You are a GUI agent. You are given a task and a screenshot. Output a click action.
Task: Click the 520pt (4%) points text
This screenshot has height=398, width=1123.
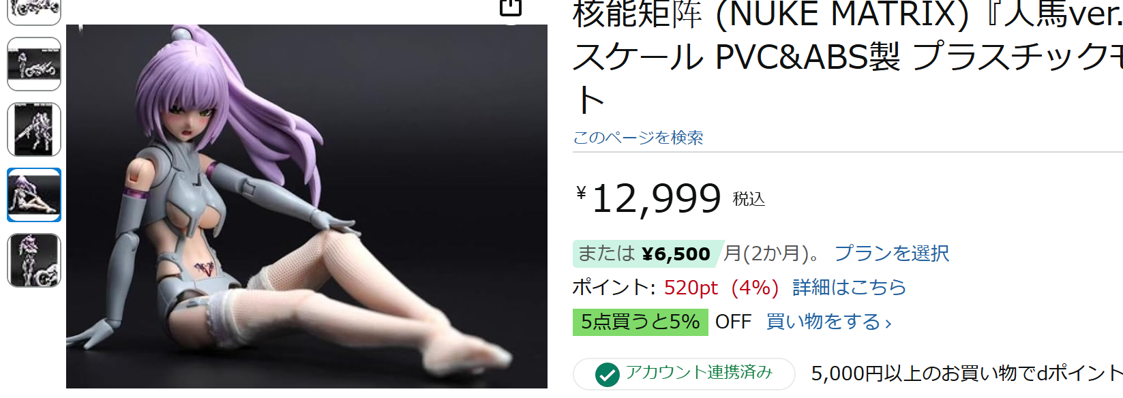coord(721,288)
